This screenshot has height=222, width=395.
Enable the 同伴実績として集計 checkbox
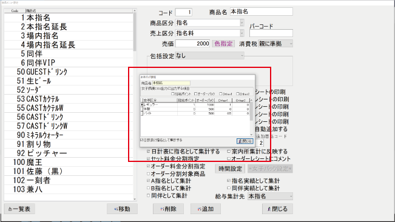pos(229,188)
